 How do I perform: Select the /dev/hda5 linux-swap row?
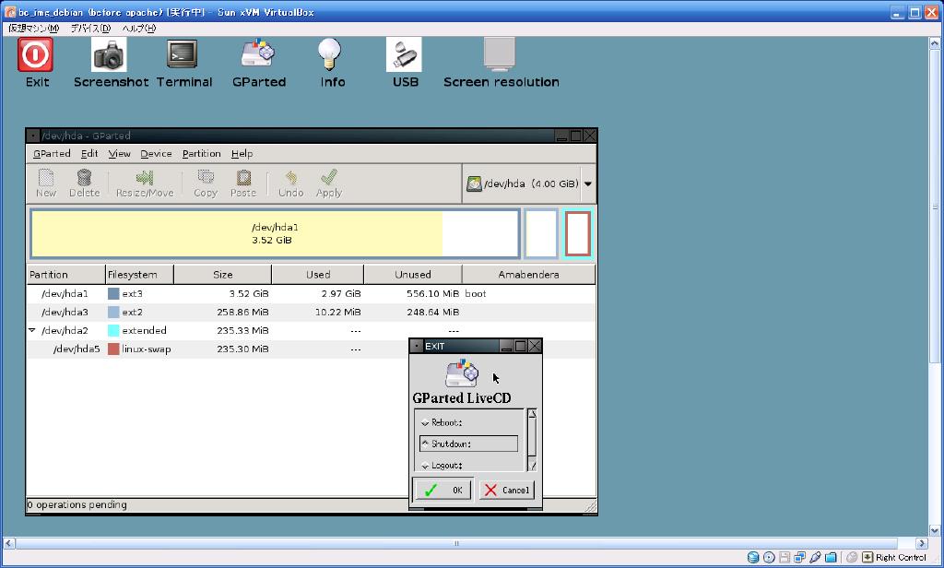coord(218,349)
